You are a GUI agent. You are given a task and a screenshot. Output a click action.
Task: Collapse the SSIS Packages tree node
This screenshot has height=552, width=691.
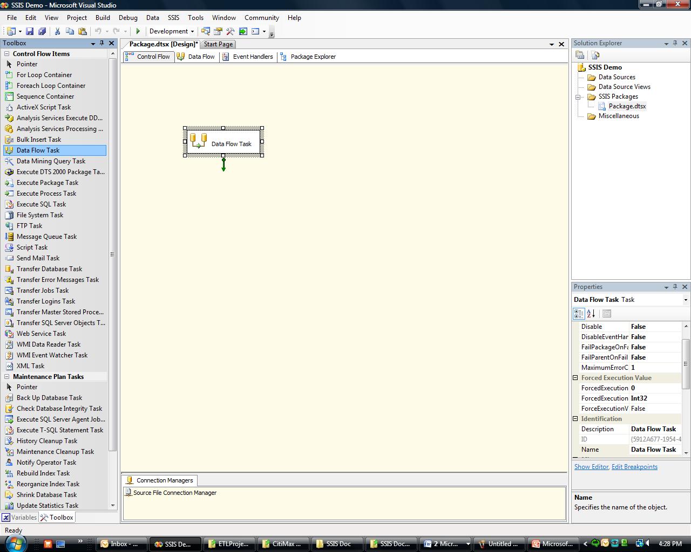578,97
